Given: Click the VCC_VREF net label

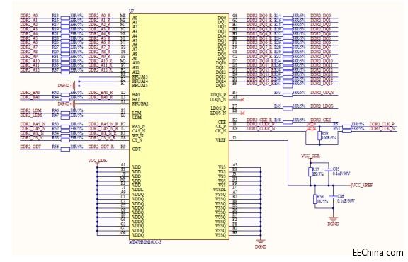Looking at the screenshot, I should (x=362, y=186).
